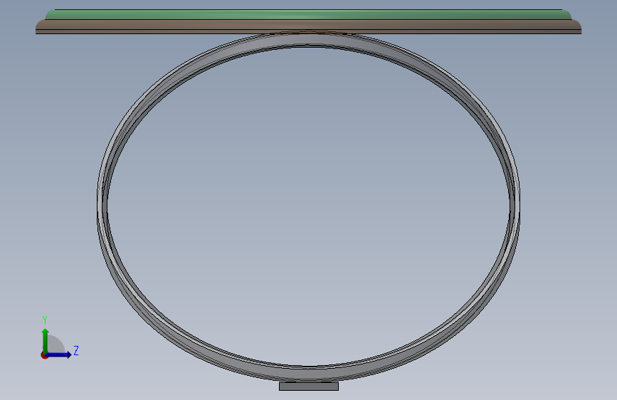Select the green top plate of the model
The height and width of the screenshot is (400, 617).
point(308,14)
